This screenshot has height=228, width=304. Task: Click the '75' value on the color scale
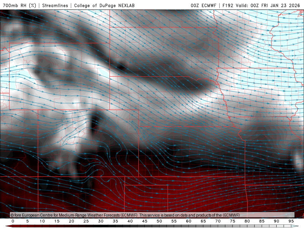pyautogui.click(x=233, y=221)
